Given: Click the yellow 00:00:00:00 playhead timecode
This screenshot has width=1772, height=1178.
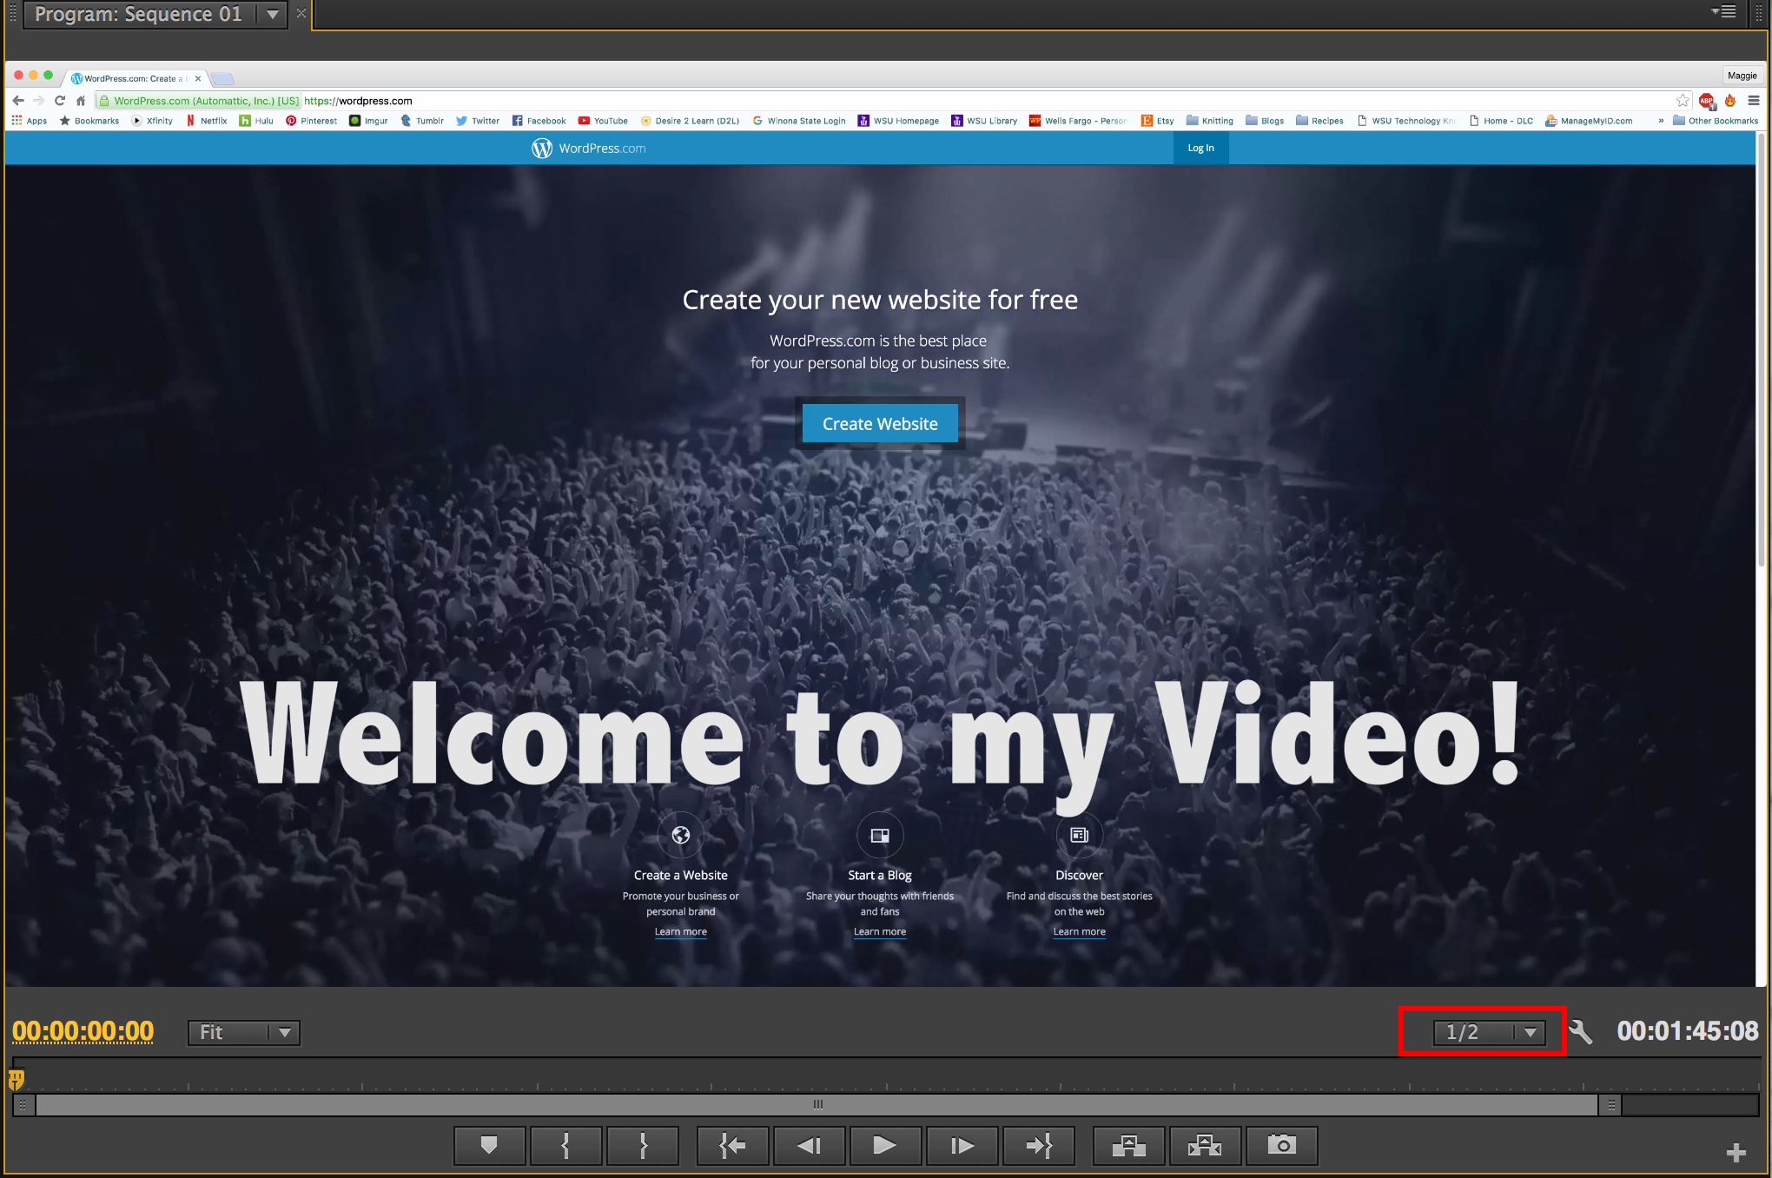Looking at the screenshot, I should [83, 1031].
